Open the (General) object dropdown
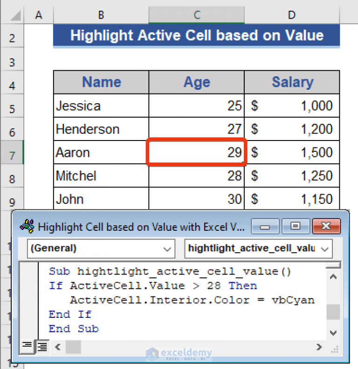The width and height of the screenshot is (358, 369). click(101, 249)
